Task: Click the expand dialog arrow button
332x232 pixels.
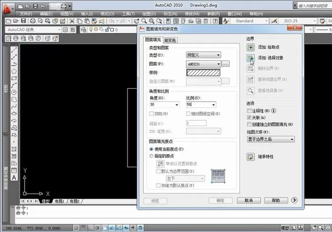Action: tap(294, 200)
